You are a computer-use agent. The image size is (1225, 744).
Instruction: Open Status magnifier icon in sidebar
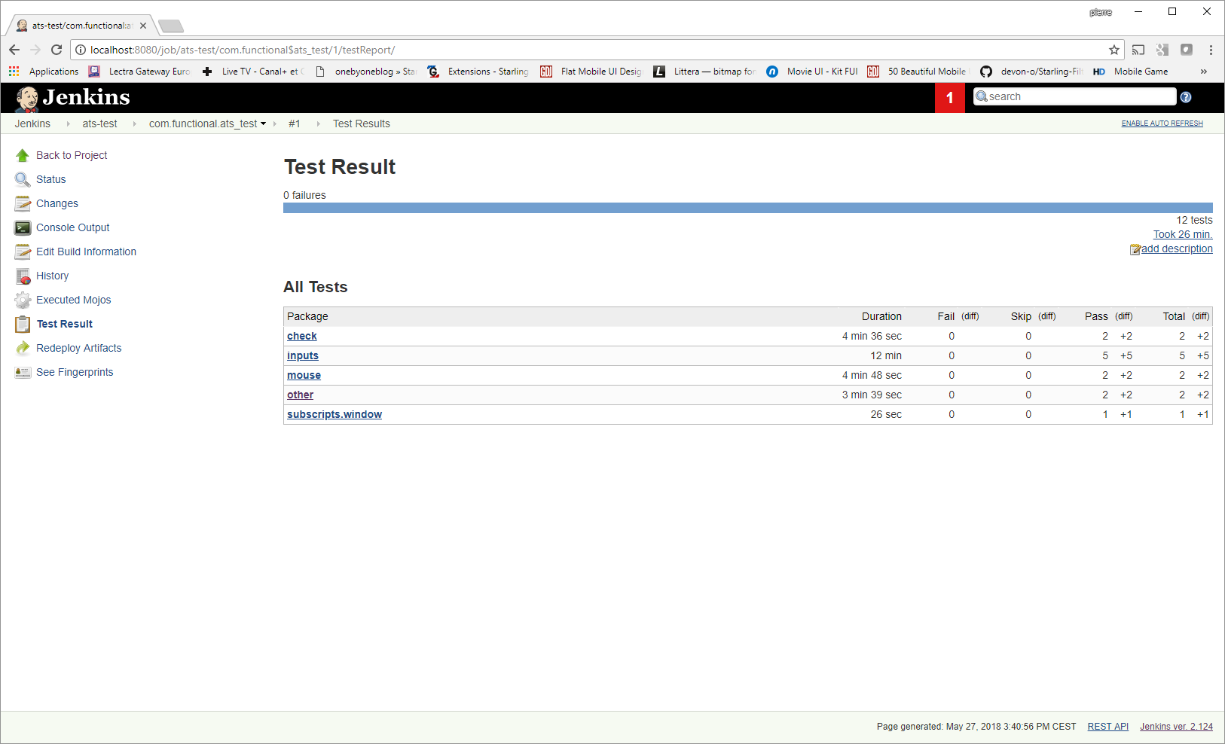23,179
